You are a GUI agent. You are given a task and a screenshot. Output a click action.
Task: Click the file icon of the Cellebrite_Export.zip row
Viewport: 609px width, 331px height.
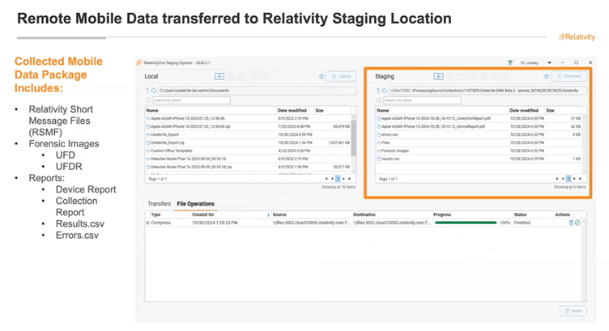(148, 142)
